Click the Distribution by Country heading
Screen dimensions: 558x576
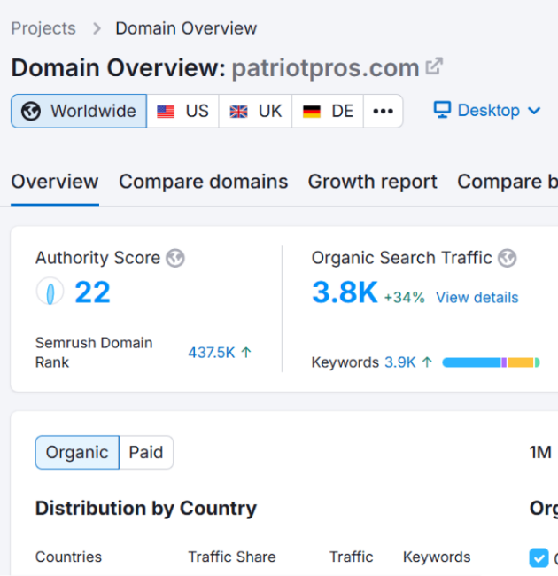coord(146,509)
